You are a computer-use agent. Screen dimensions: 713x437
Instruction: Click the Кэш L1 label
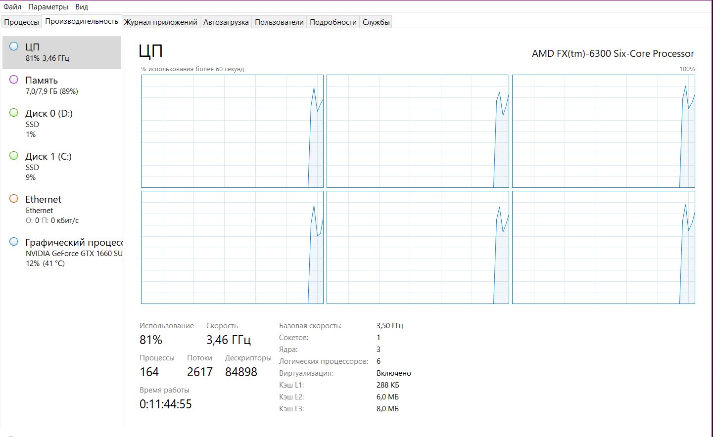(x=291, y=385)
